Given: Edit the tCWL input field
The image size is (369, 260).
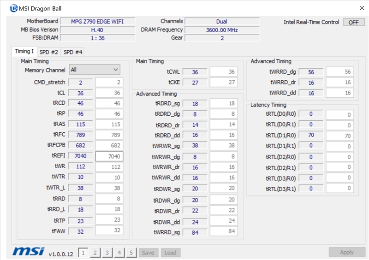Looking at the screenshot, I should click(x=224, y=72).
